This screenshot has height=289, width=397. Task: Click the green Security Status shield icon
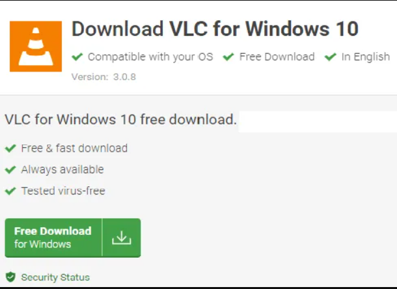(x=10, y=277)
